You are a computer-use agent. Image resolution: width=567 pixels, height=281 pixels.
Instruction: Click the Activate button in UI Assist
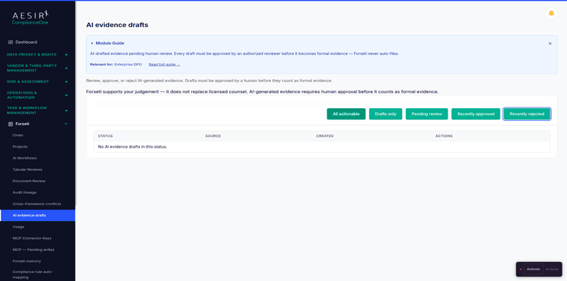(x=533, y=269)
